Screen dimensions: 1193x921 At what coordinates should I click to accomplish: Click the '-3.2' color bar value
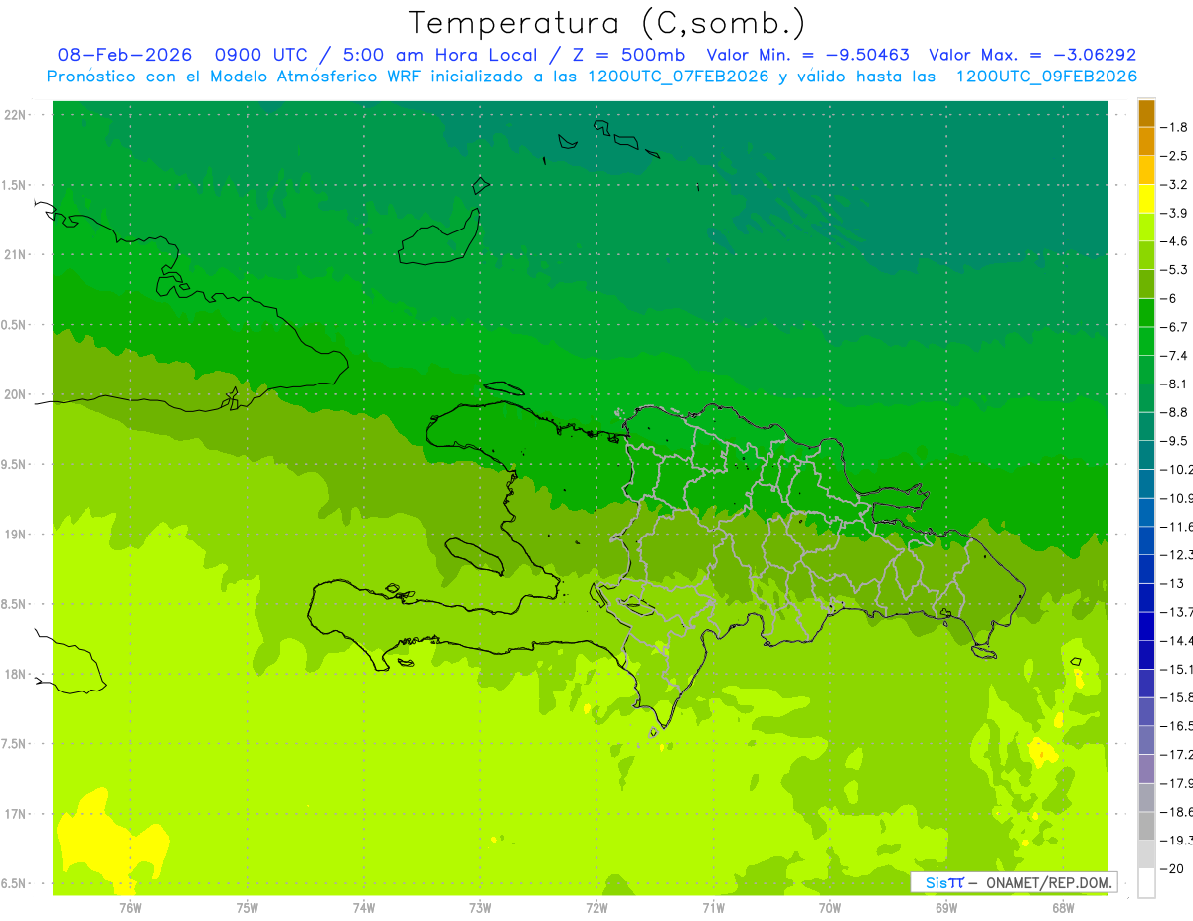1174,185
